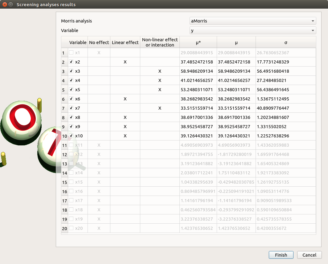Expand the Variable y dropdown
The height and width of the screenshot is (264, 328).
(x=252, y=30)
